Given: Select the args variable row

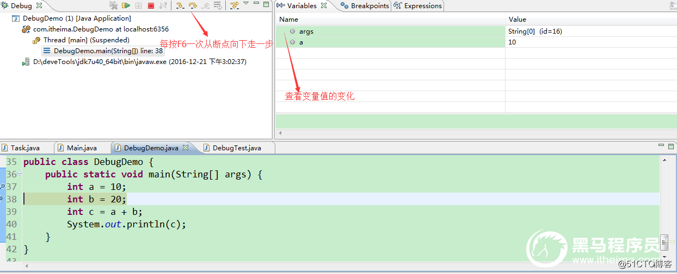Looking at the screenshot, I should [476, 31].
